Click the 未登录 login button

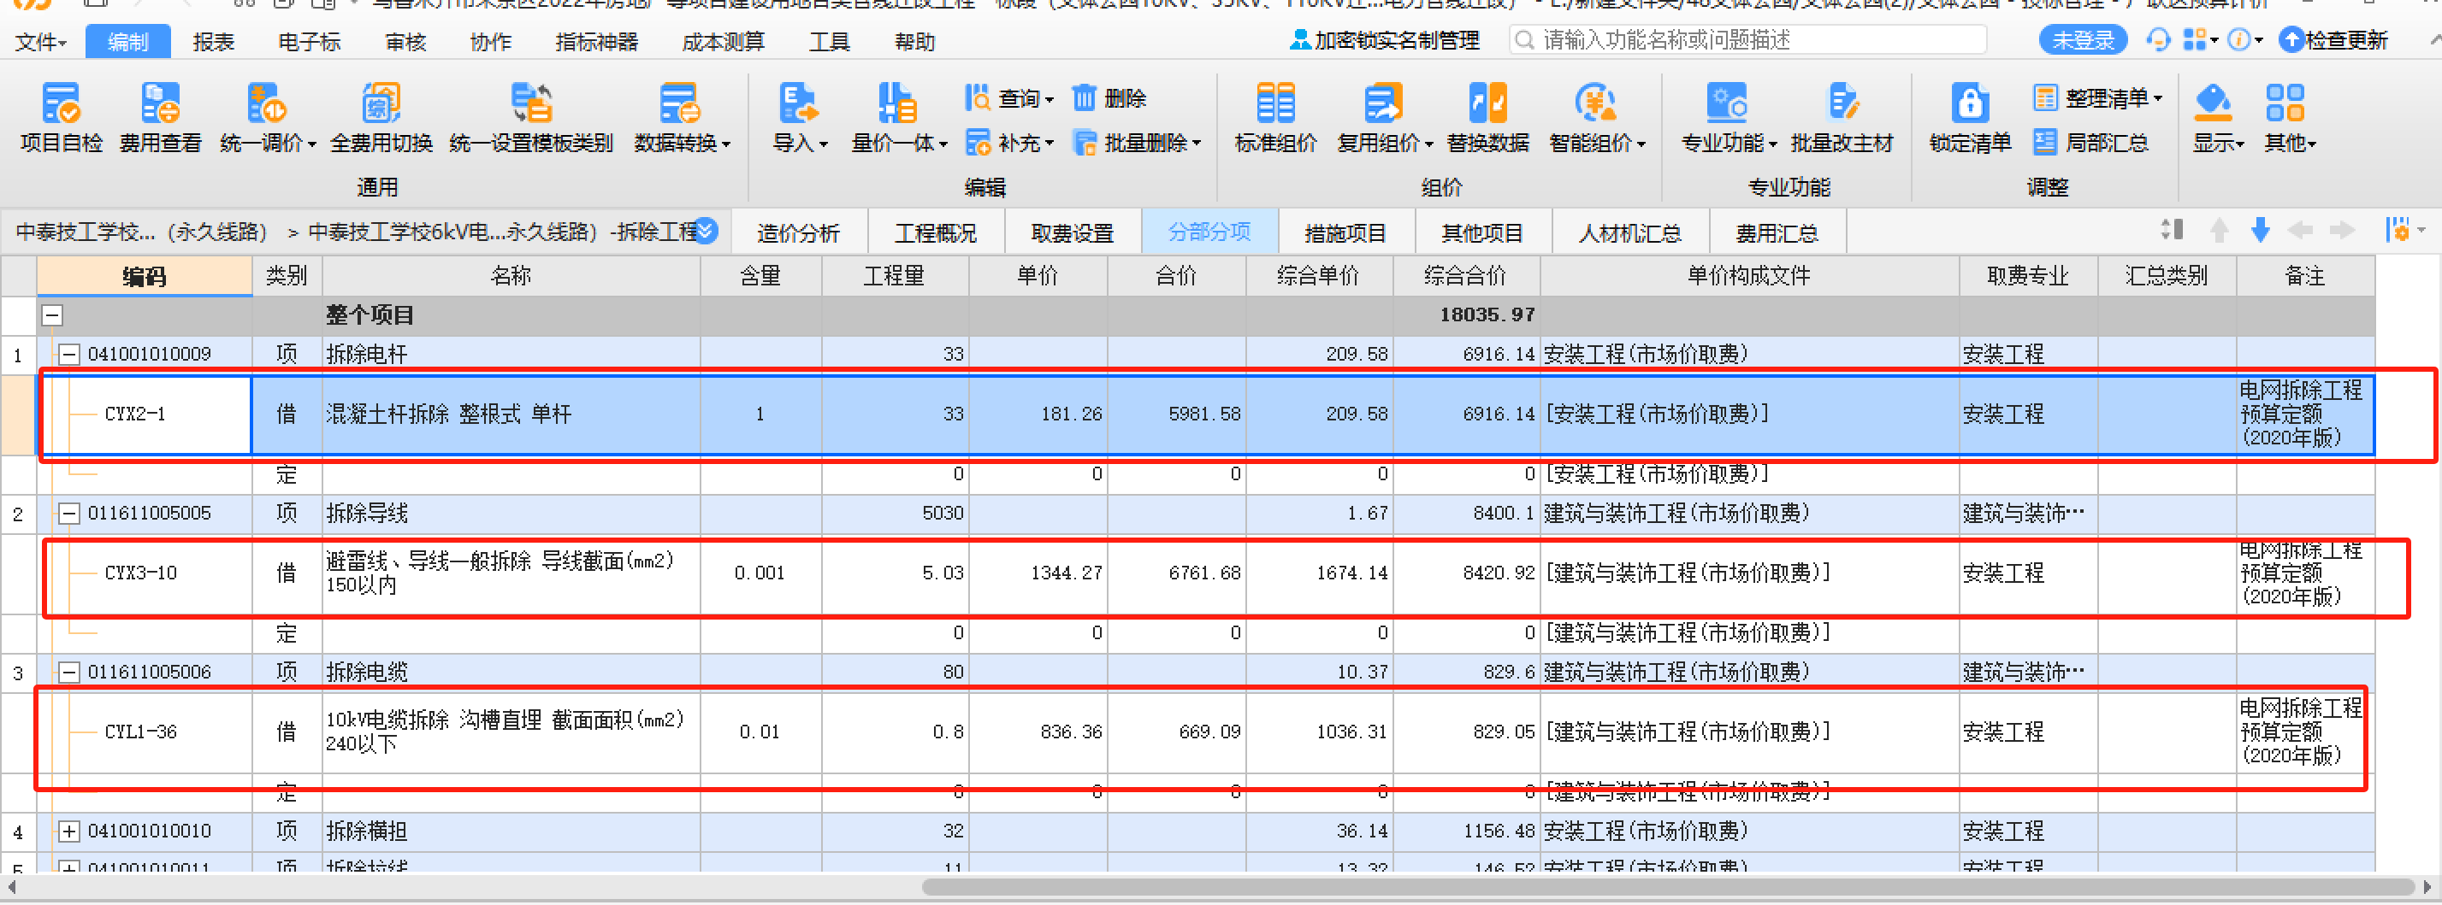coord(2082,40)
